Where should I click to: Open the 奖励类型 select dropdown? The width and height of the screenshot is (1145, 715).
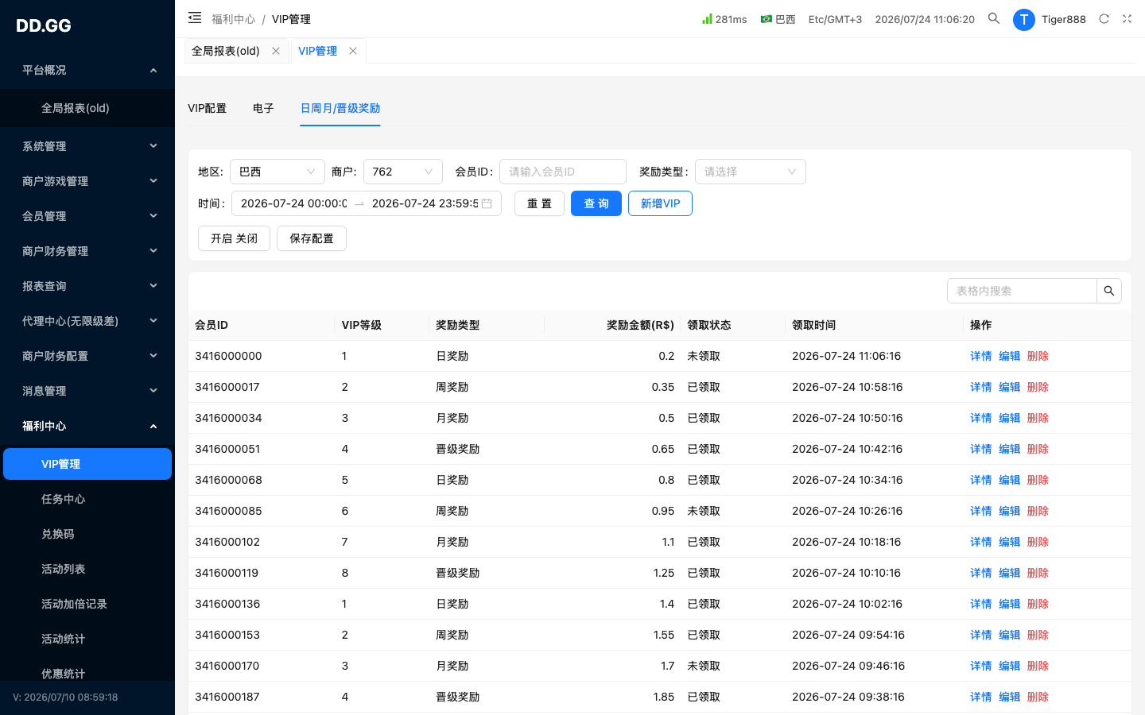(x=751, y=172)
